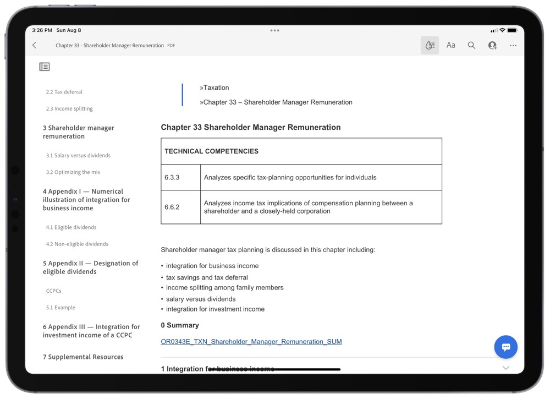Select the CCPCs outline item
The height and width of the screenshot is (399, 550).
[54, 291]
